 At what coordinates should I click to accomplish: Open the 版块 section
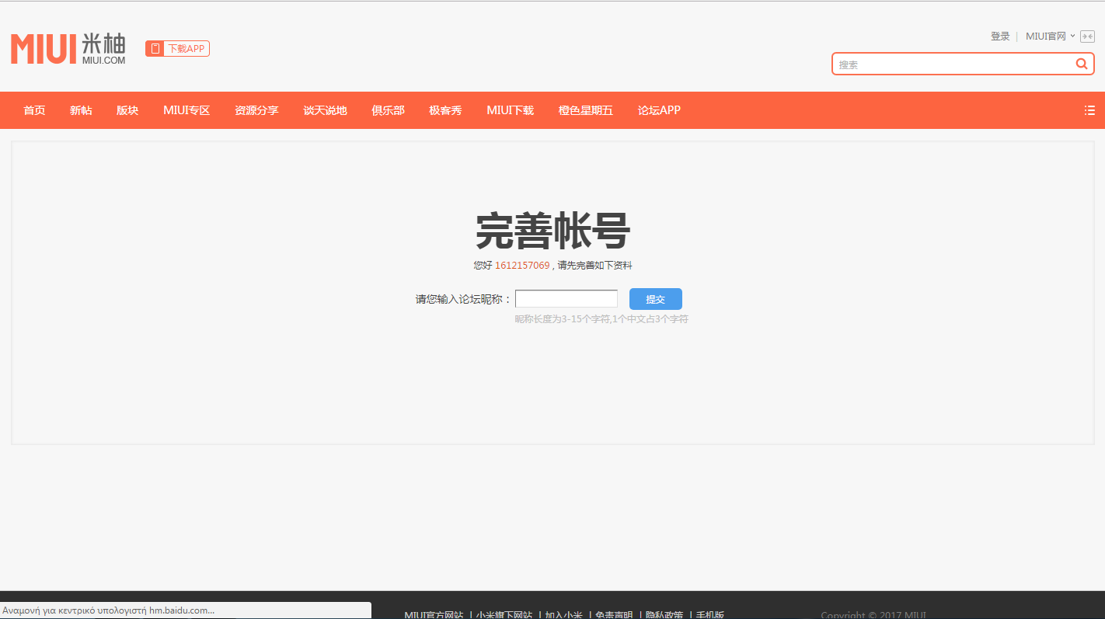tap(127, 110)
